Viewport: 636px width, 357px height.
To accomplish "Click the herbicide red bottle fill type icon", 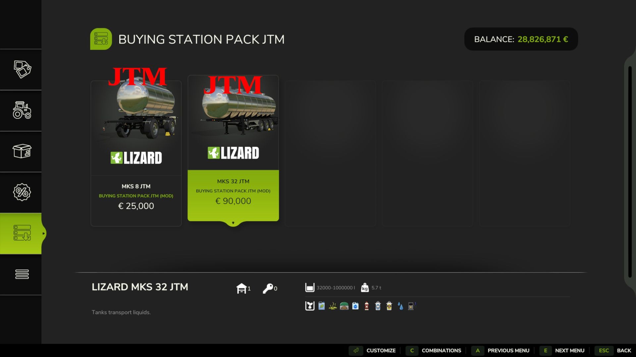I will click(367, 306).
